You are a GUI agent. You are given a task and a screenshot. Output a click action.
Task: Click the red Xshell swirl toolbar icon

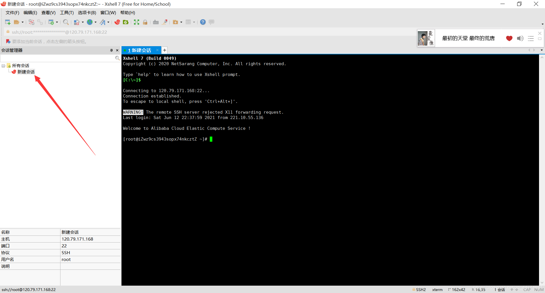(x=117, y=22)
